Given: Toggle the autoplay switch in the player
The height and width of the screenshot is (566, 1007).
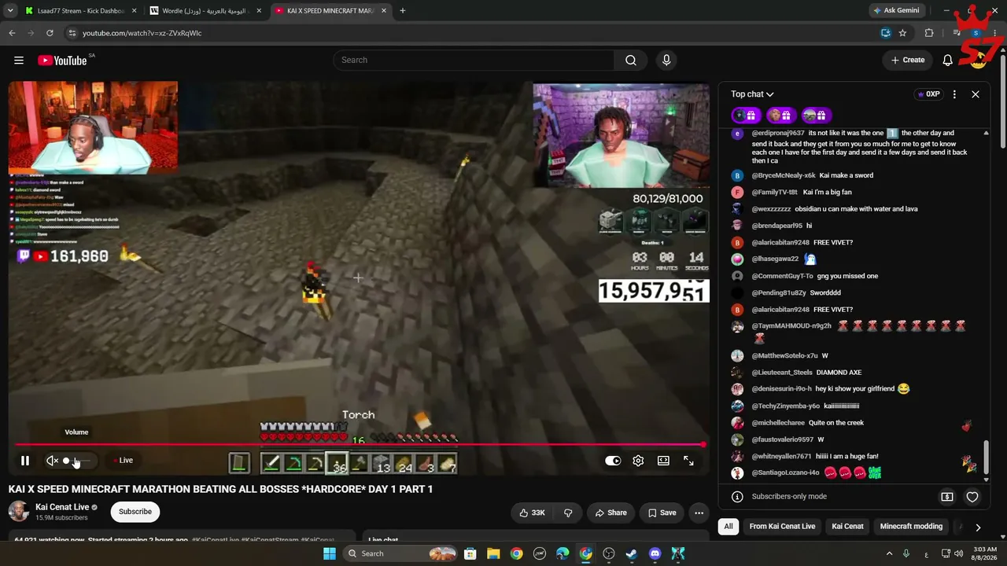Looking at the screenshot, I should 613,461.
